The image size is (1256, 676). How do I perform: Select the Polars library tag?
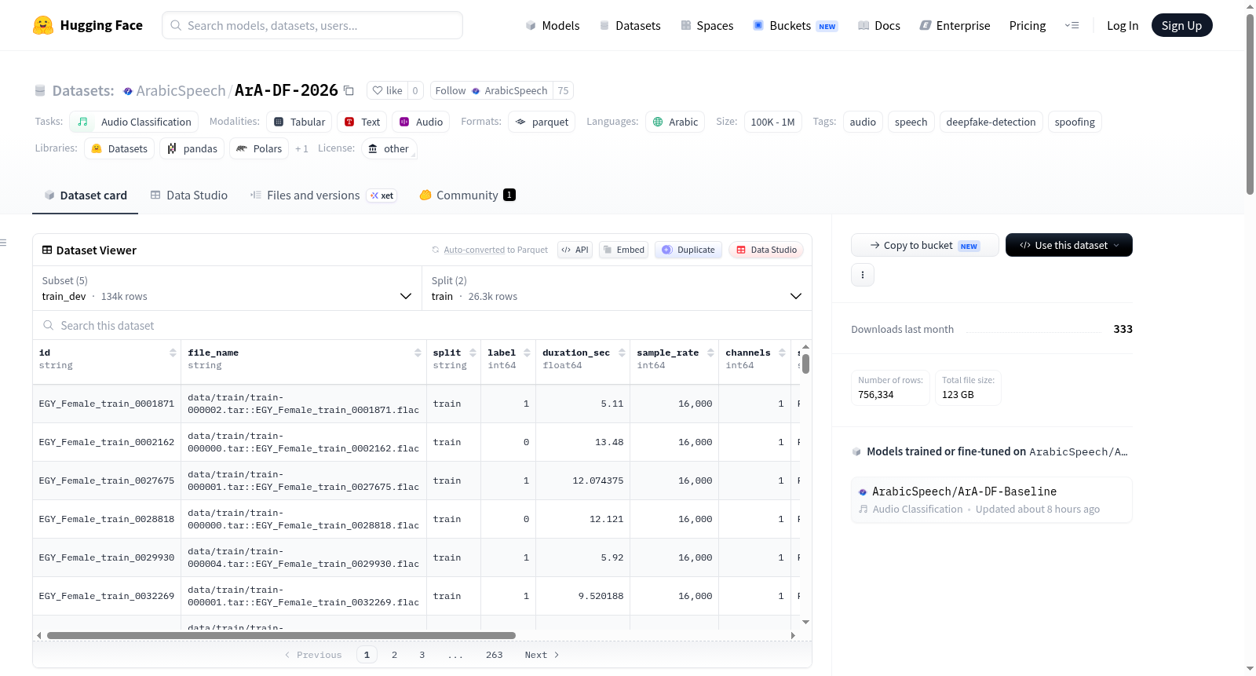[x=259, y=148]
